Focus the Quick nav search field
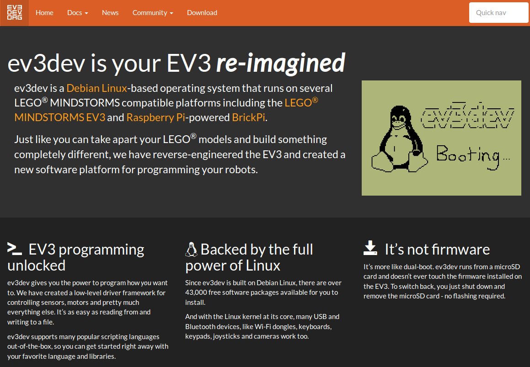This screenshot has width=530, height=367. coord(498,13)
